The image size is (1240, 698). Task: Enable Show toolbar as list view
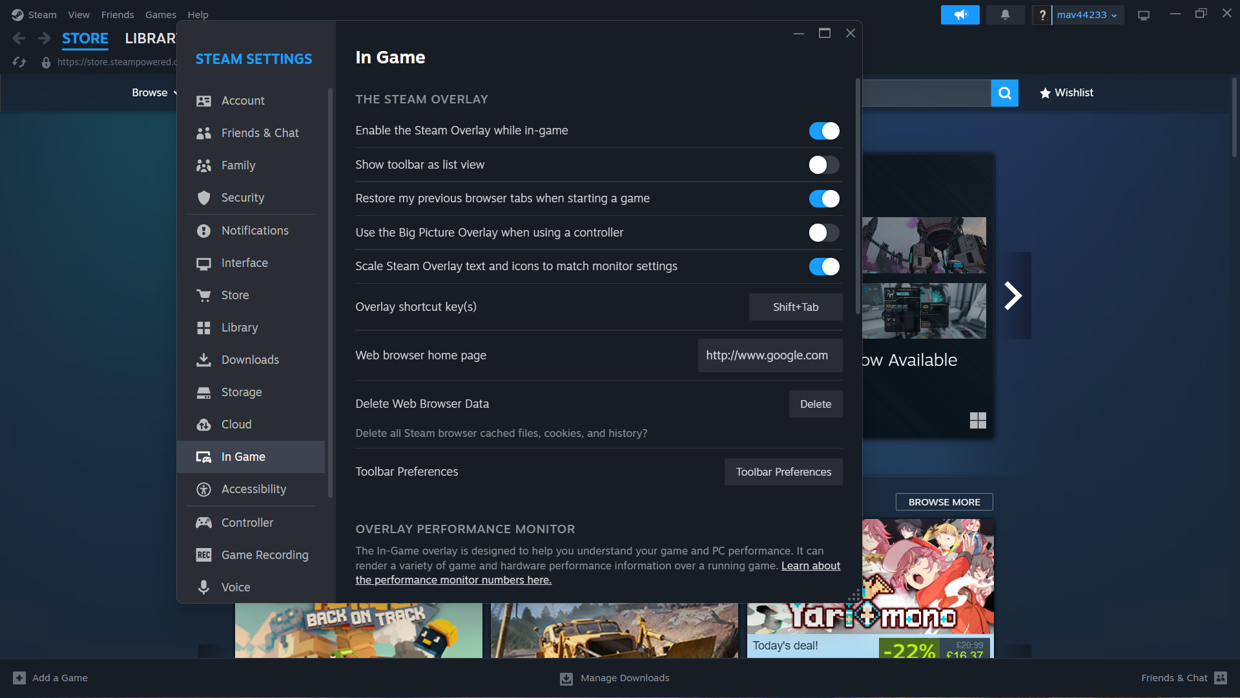click(x=824, y=165)
